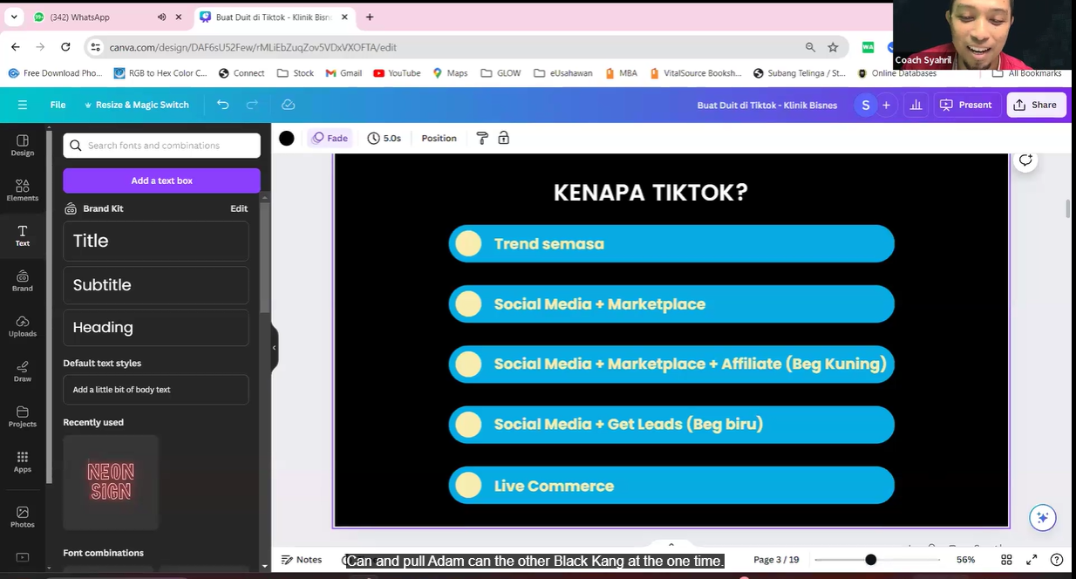Adjust the zoom slider handle
1076x579 pixels.
[870, 560]
